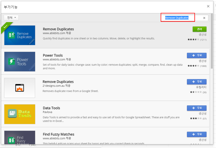Open the ablebits Remove Duplicates title
The height and width of the screenshot is (148, 216).
(58, 29)
